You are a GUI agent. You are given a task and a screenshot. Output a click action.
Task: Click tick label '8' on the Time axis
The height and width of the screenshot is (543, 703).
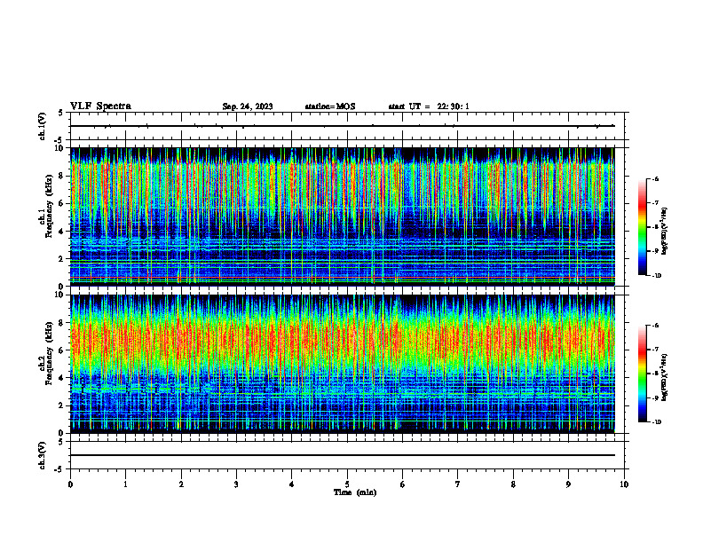(513, 484)
